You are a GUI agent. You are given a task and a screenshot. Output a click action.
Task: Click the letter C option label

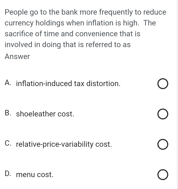(8, 144)
